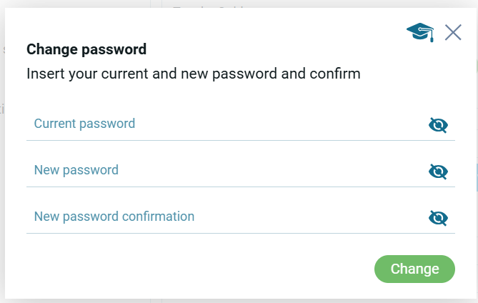Click the "Current password" placeholder text
The image size is (478, 303).
(84, 124)
